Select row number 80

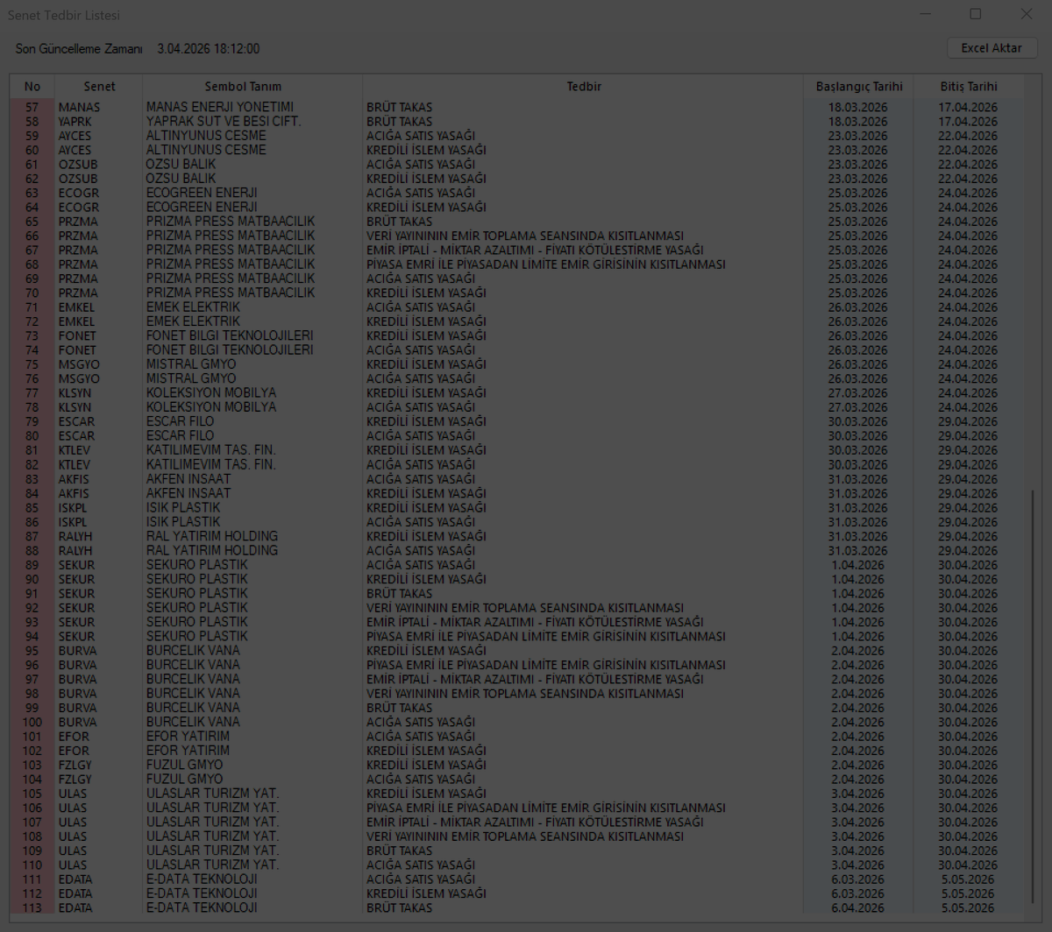coord(32,436)
